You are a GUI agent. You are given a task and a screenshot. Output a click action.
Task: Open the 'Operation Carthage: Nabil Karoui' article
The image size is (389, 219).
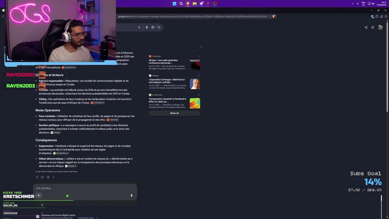[x=167, y=81]
